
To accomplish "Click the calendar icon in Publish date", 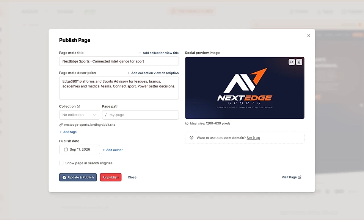I will point(66,149).
